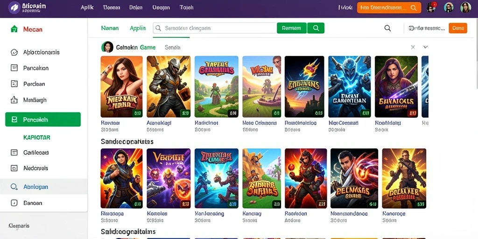Click the orange Gama button
This screenshot has width=478, height=239.
point(458,28)
